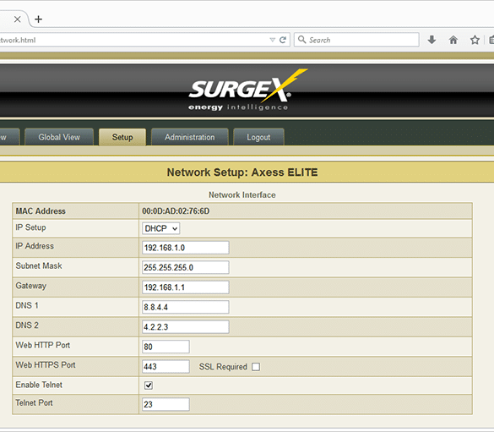
Task: Click the browser Search box
Action: click(356, 40)
